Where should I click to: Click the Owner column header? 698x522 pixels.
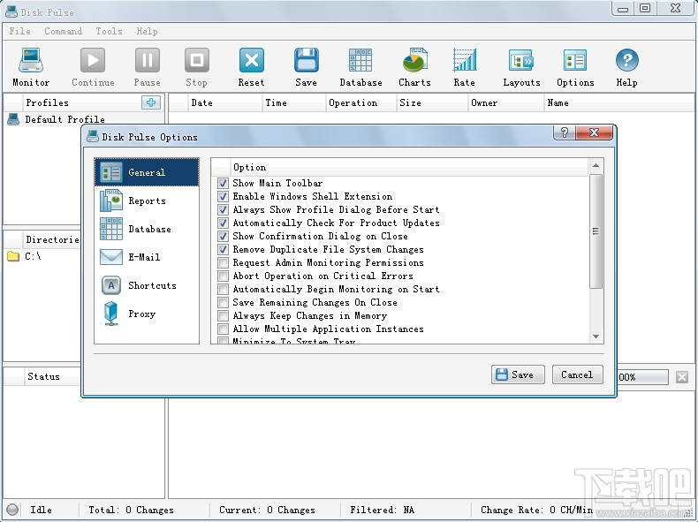coord(505,102)
